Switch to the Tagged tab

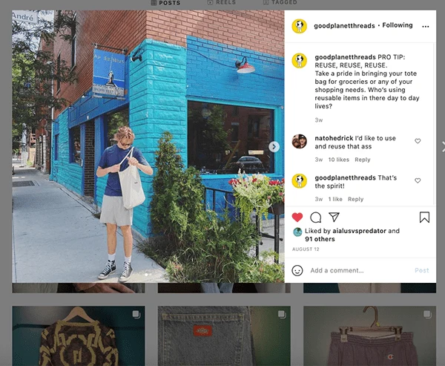coord(280,2)
